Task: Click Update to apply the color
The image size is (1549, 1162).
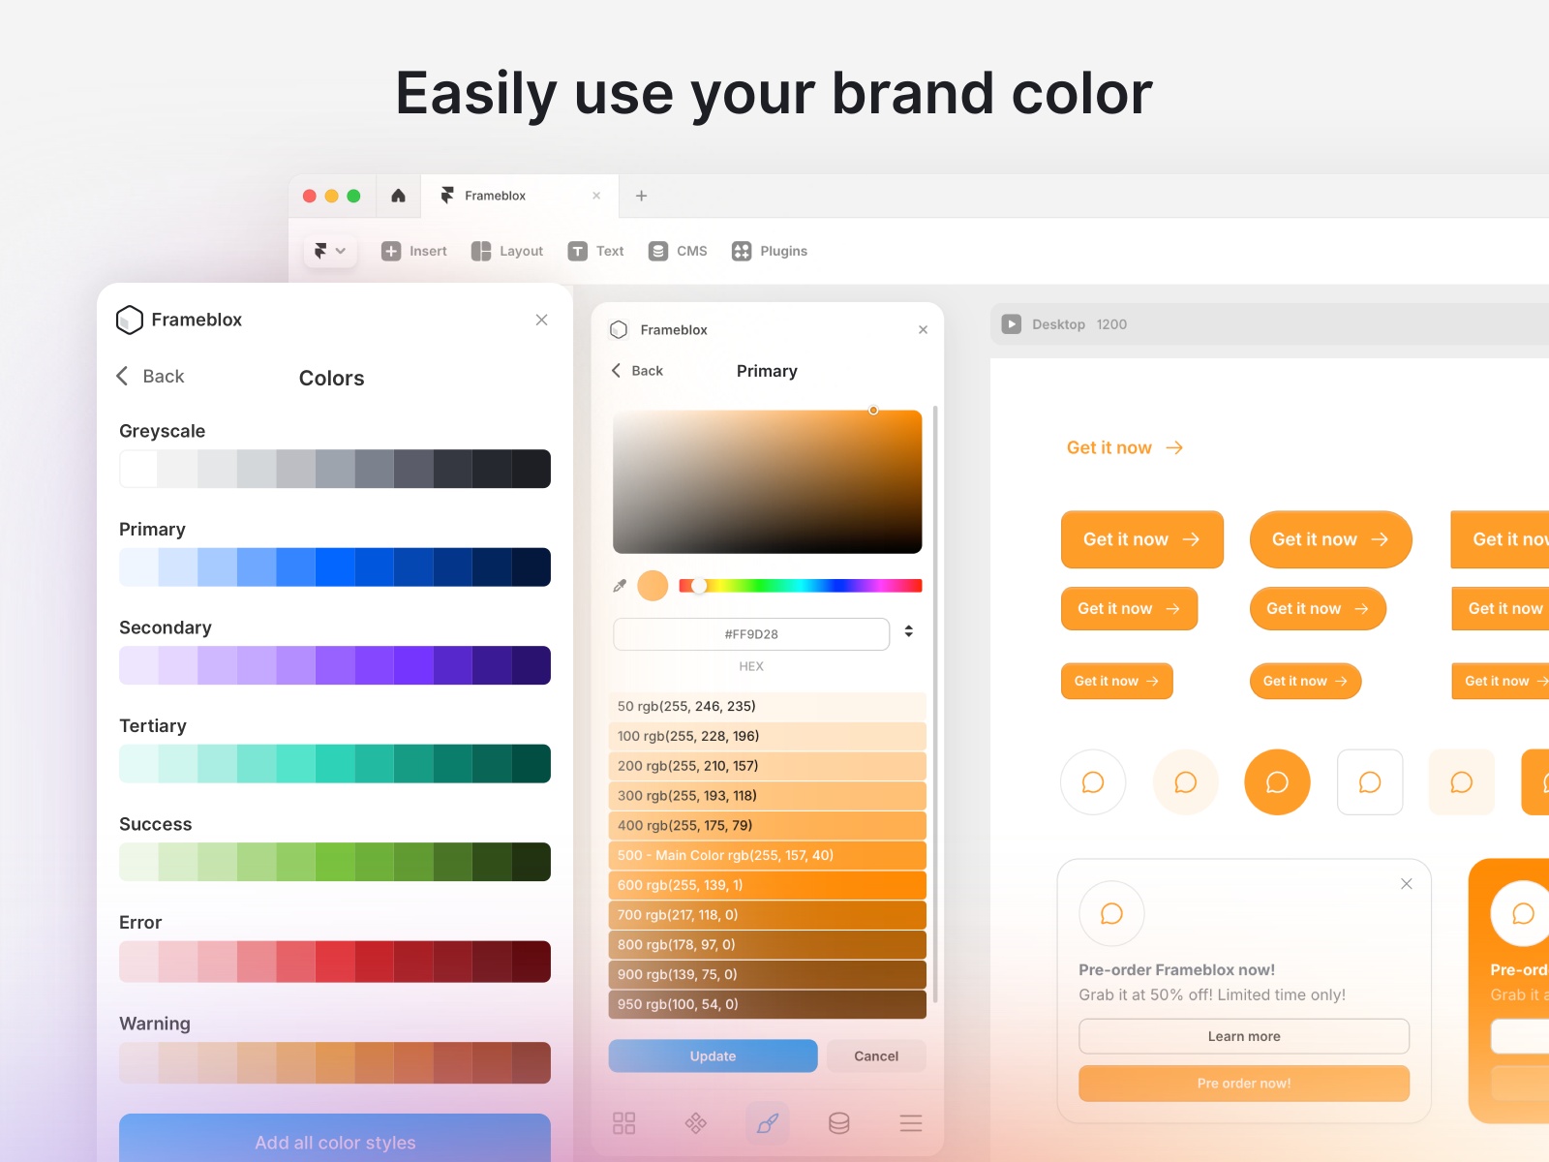Action: (713, 1055)
